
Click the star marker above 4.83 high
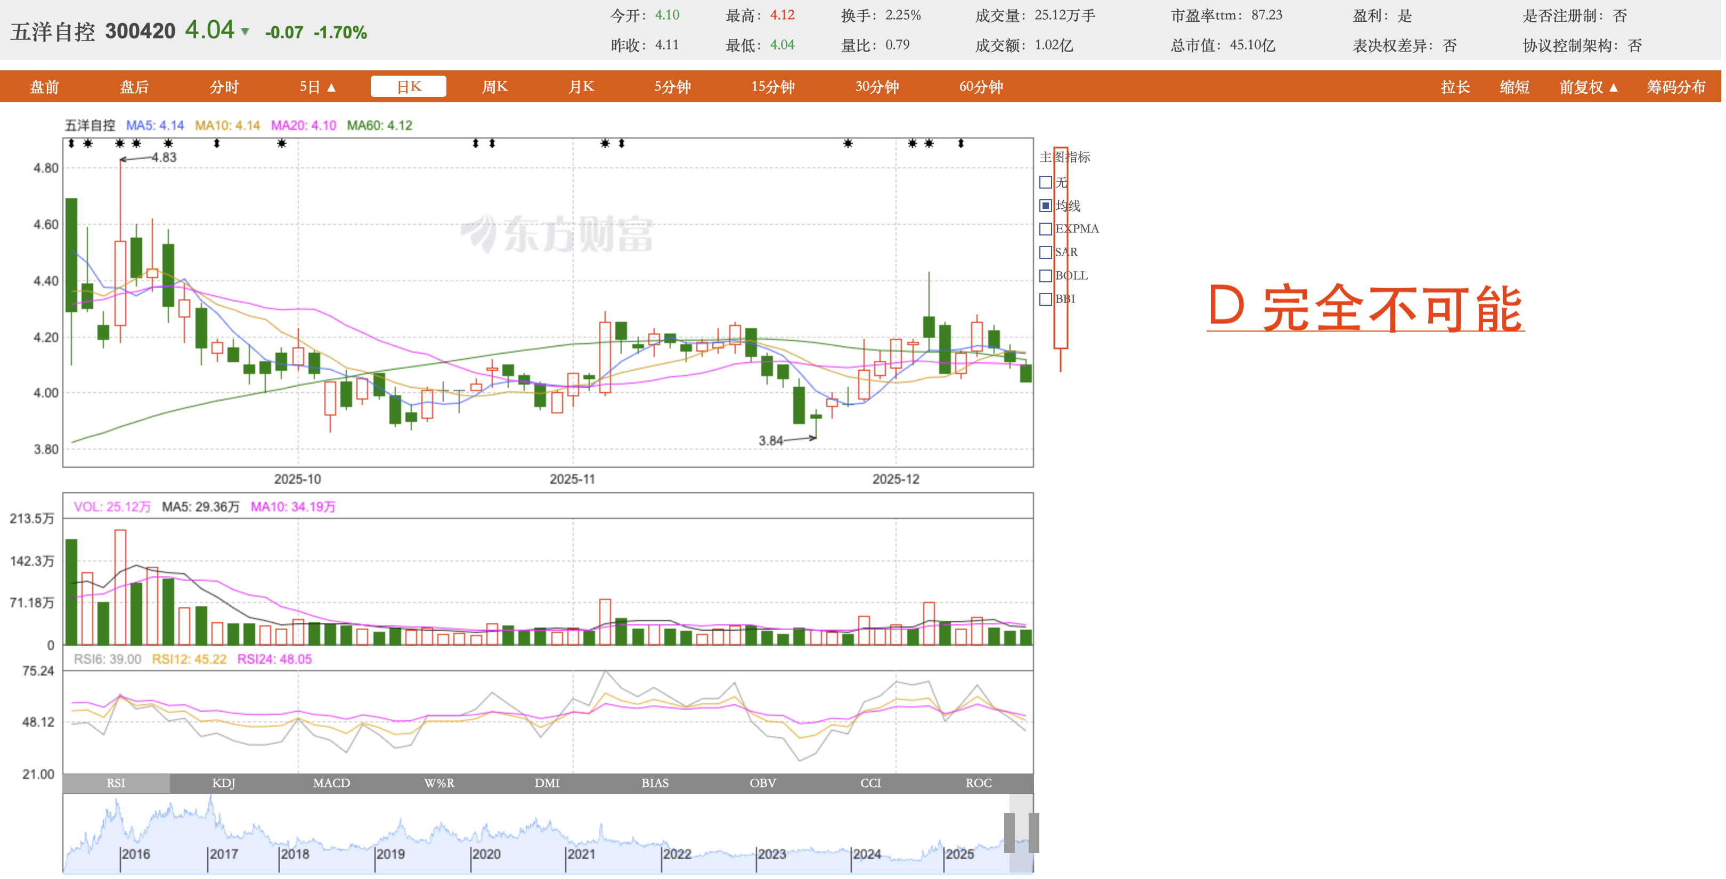(120, 143)
